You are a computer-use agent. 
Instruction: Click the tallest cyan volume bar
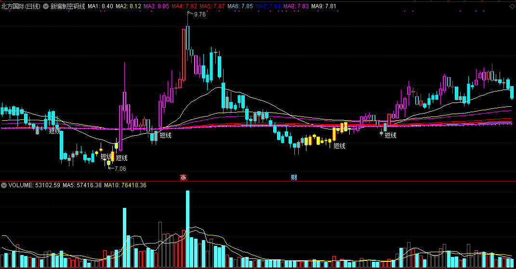(x=187, y=229)
